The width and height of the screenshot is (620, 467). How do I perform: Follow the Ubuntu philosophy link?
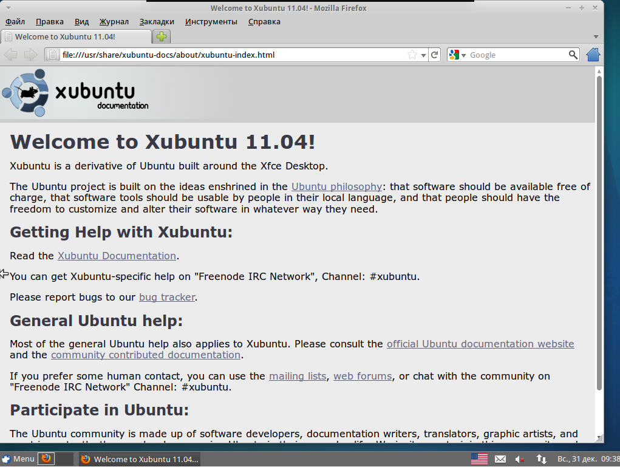(337, 186)
